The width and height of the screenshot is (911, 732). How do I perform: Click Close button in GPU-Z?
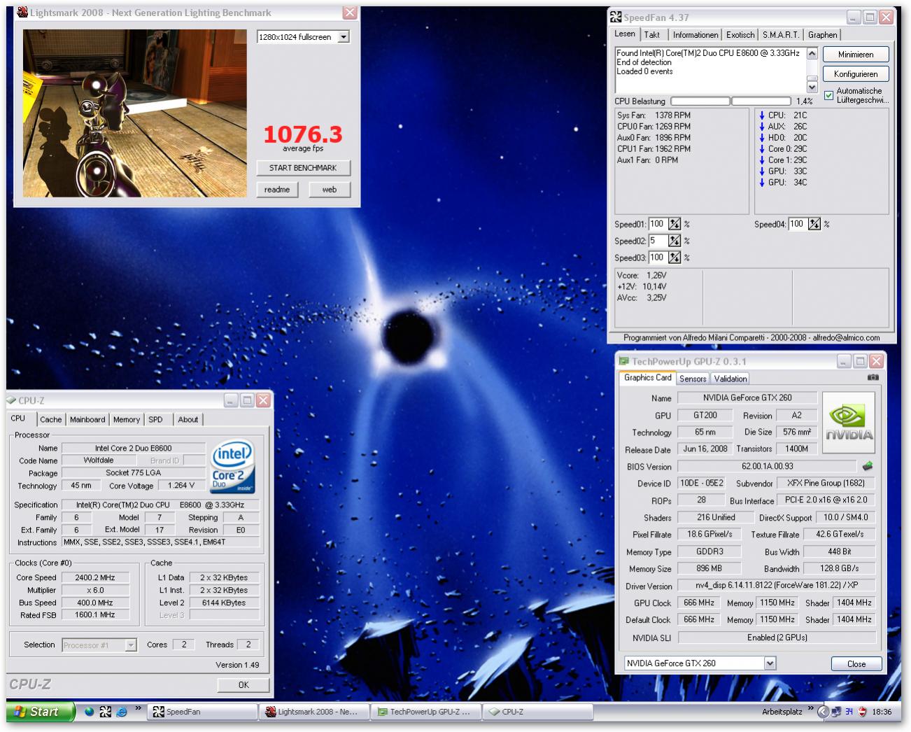point(856,664)
